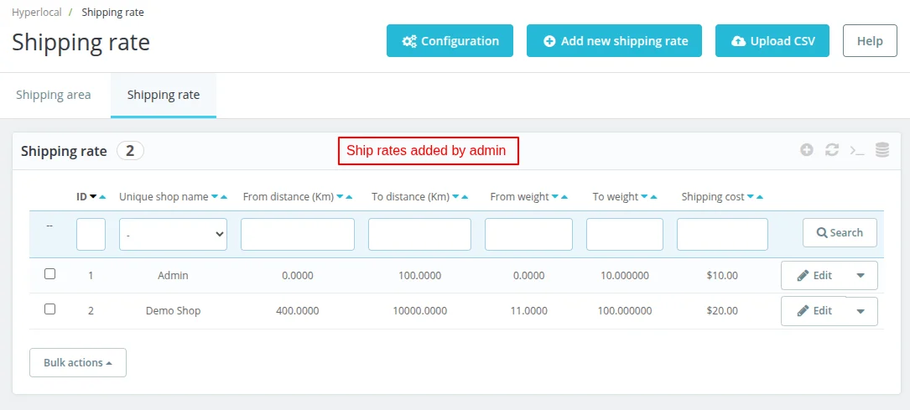
Task: Sort To distance (Km) ascending
Action: (465, 197)
